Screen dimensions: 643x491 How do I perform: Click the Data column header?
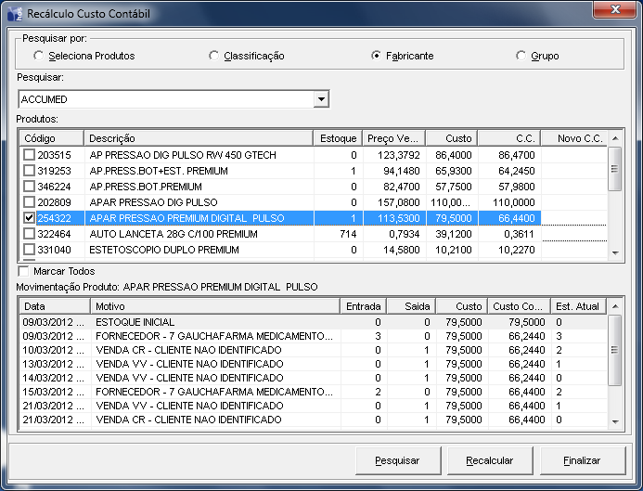(x=55, y=306)
